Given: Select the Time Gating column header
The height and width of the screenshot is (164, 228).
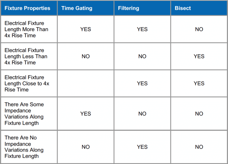Looking at the screenshot, I should pos(77,8).
